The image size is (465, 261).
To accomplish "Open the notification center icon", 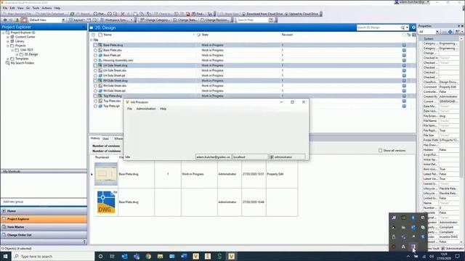I will (x=457, y=256).
